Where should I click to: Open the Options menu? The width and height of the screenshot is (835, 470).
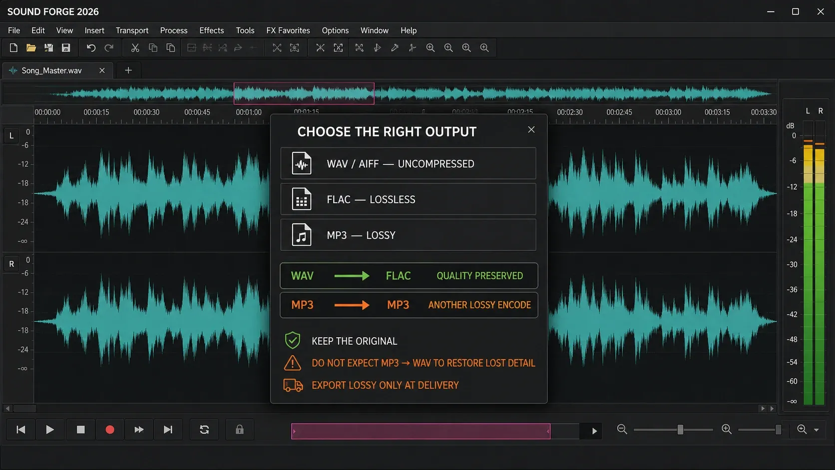[335, 30]
